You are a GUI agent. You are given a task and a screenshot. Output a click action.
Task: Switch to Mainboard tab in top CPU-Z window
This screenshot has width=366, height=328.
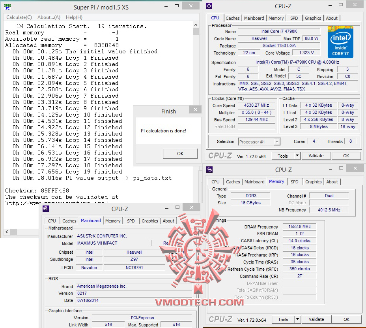pos(254,18)
